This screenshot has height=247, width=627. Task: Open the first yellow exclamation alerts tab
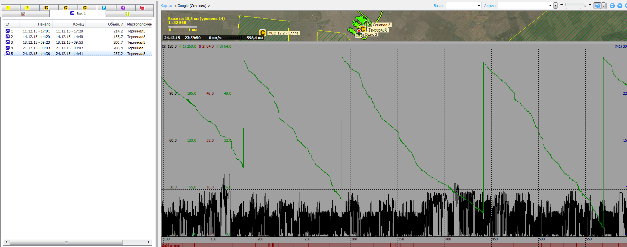coord(8,8)
